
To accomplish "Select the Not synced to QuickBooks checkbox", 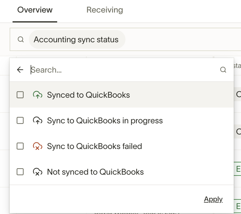I will tap(20, 172).
